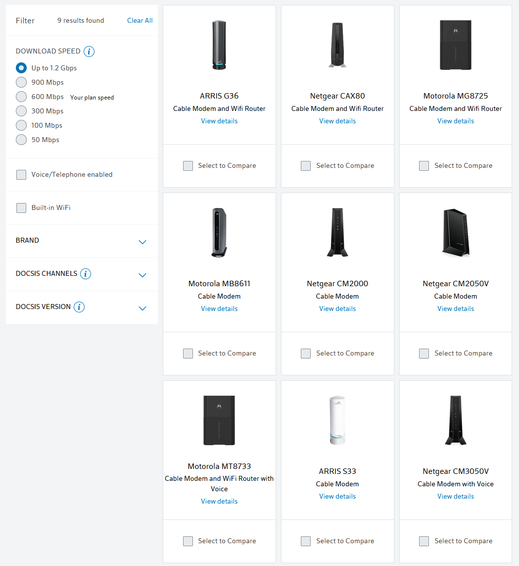The width and height of the screenshot is (519, 566).
Task: Show DOCSIS Version info tooltip icon
Action: pos(79,307)
